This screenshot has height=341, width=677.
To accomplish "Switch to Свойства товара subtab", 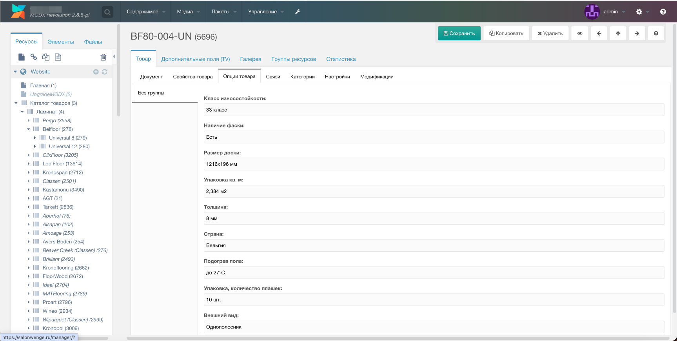I will 193,77.
